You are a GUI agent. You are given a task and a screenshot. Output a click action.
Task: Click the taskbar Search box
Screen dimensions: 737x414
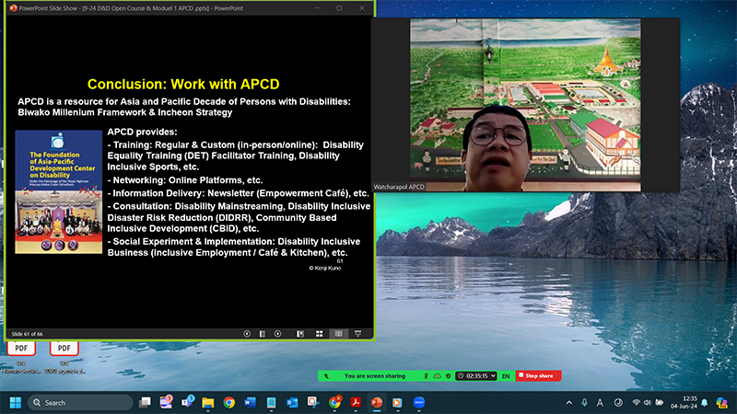tap(80, 403)
